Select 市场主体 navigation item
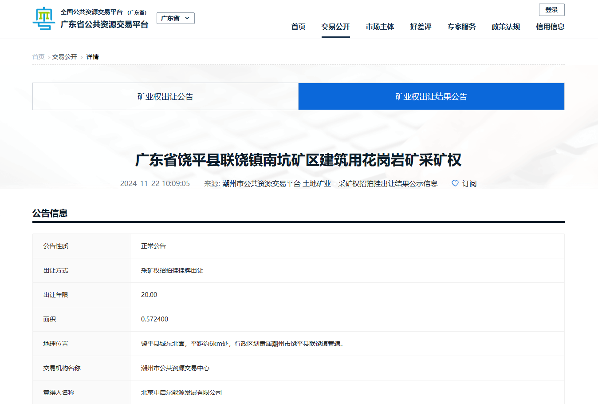This screenshot has height=404, width=598. (380, 27)
